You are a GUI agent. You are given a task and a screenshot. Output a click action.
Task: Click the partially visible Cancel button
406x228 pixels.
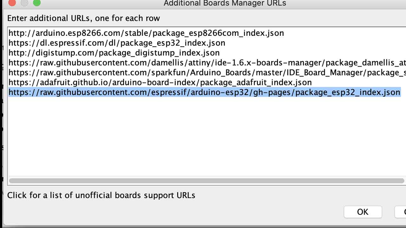401,212
